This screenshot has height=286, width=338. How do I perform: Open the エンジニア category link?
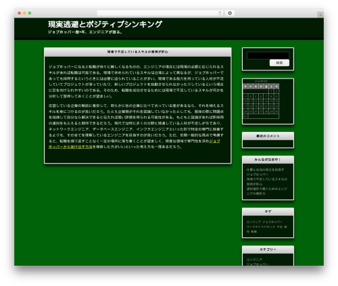tap(254, 260)
